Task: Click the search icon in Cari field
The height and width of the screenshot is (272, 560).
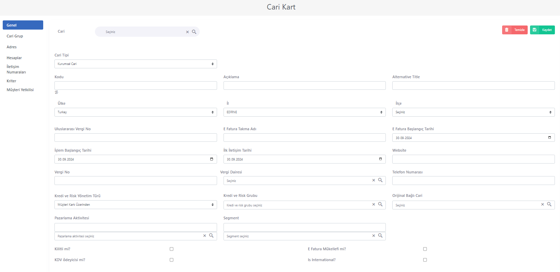Action: tap(194, 32)
